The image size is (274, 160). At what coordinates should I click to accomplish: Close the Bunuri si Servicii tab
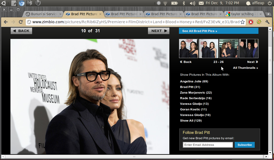click(60, 14)
